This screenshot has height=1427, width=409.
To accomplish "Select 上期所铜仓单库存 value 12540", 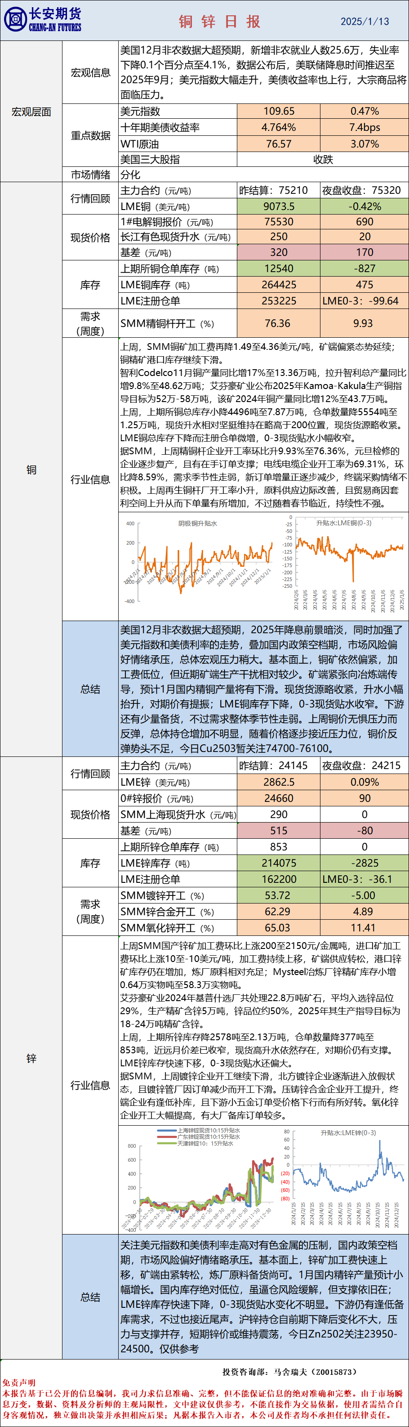I will [x=278, y=268].
